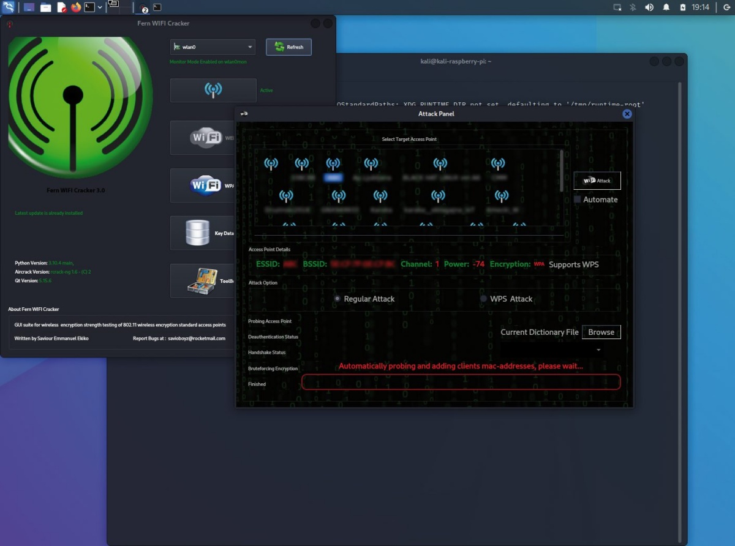The height and width of the screenshot is (546, 735).
Task: Open the notifications bell icon
Action: (666, 7)
